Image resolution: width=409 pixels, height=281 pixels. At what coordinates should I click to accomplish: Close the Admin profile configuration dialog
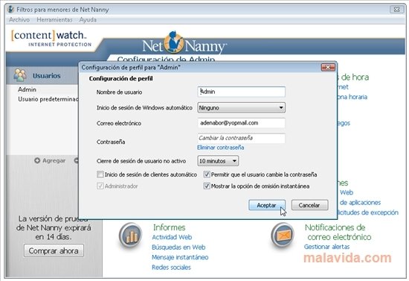[328, 67]
